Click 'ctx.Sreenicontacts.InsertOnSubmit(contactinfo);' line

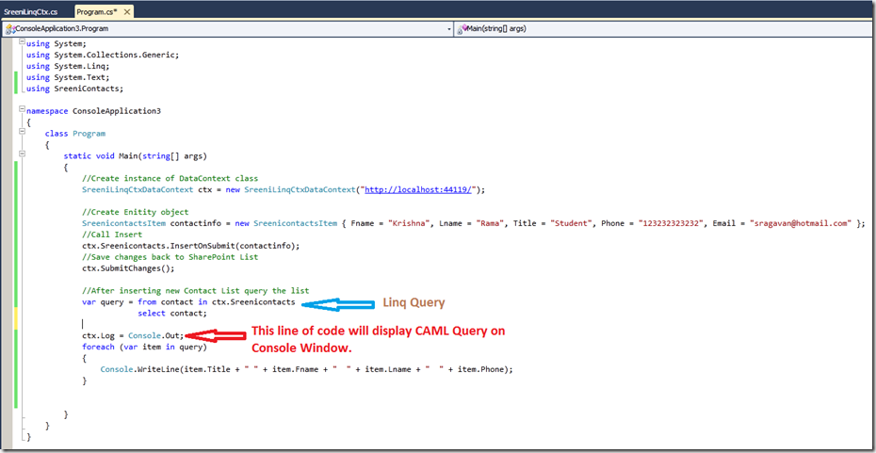[190, 246]
